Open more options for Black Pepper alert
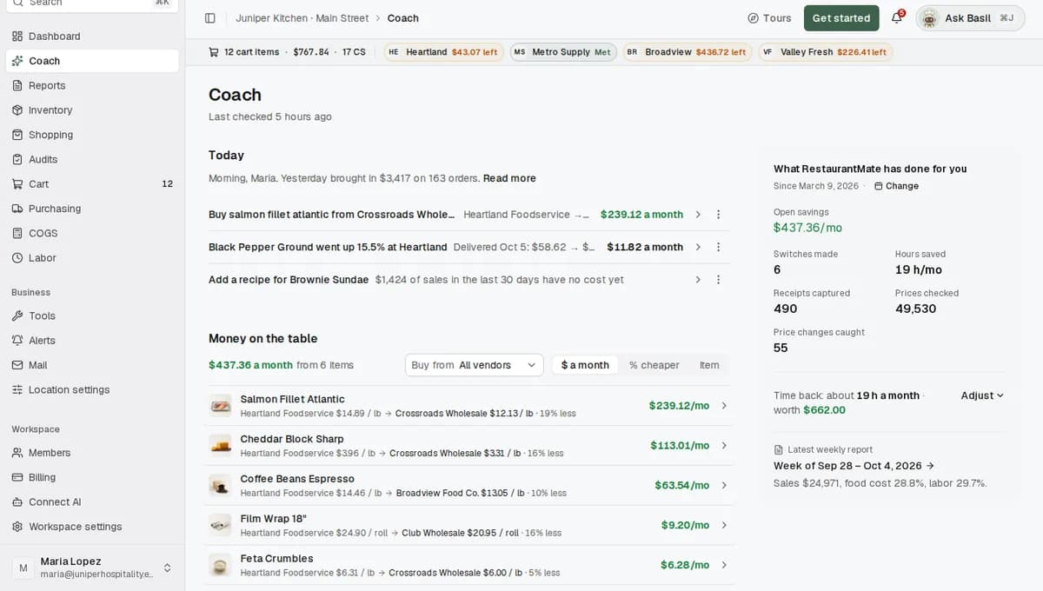Image resolution: width=1043 pixels, height=591 pixels. (718, 247)
